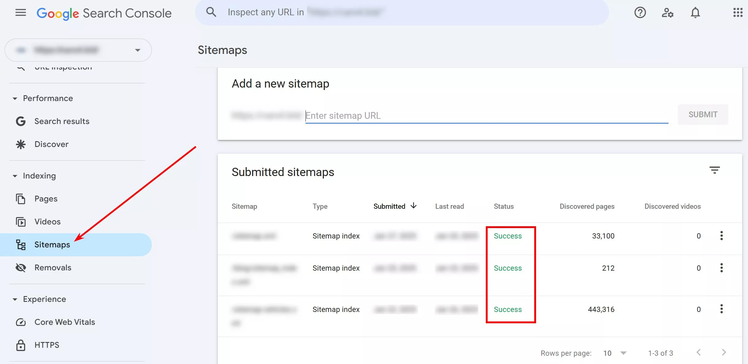
Task: Click Sitemap index type in 212 row
Action: point(336,268)
